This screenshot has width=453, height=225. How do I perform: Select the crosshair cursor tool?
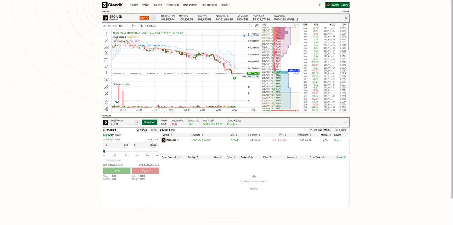point(106,34)
